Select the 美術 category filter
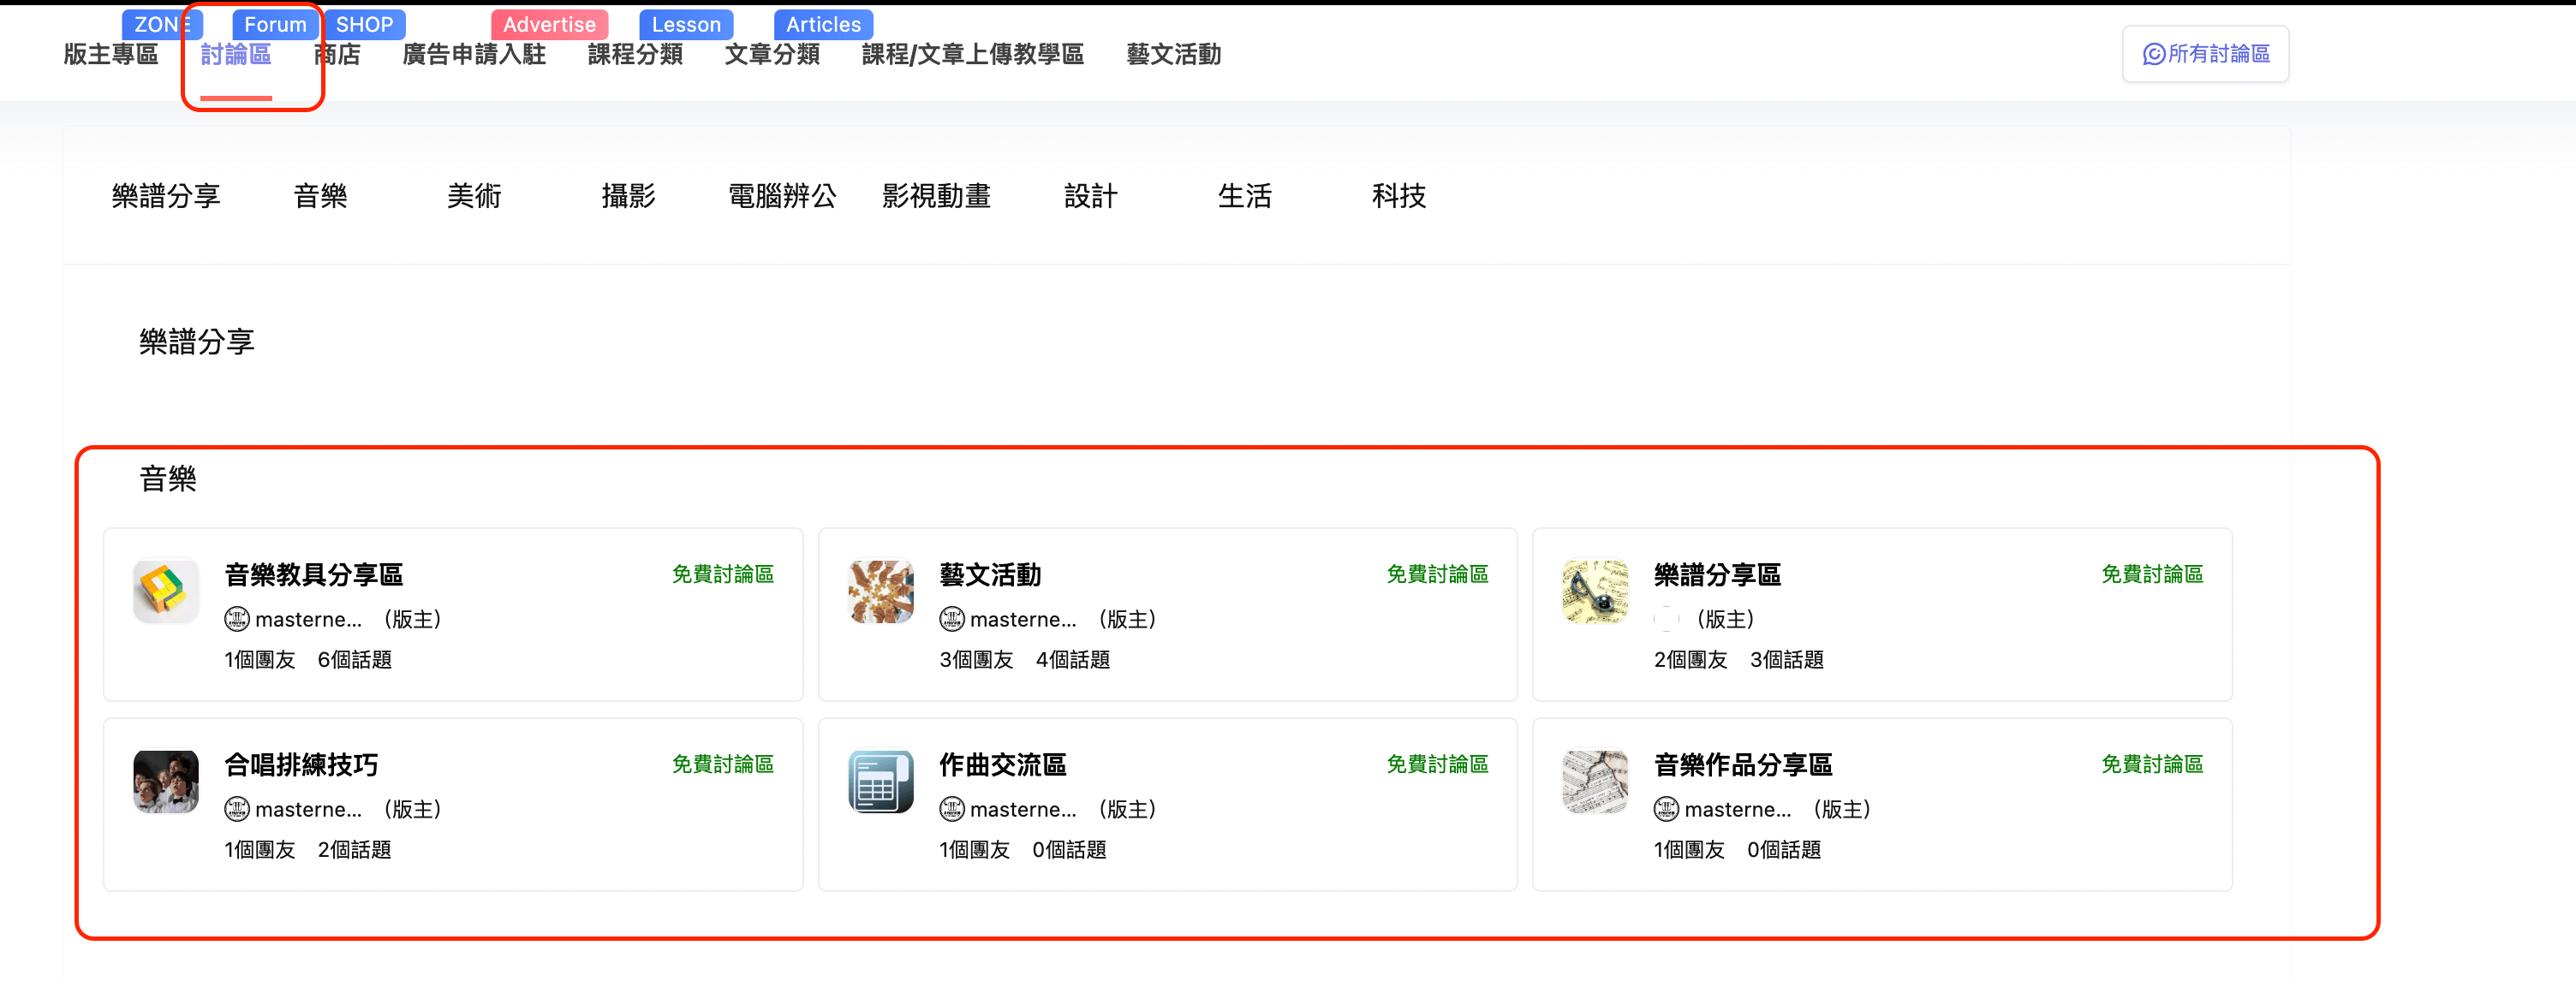This screenshot has width=2576, height=981. [474, 196]
